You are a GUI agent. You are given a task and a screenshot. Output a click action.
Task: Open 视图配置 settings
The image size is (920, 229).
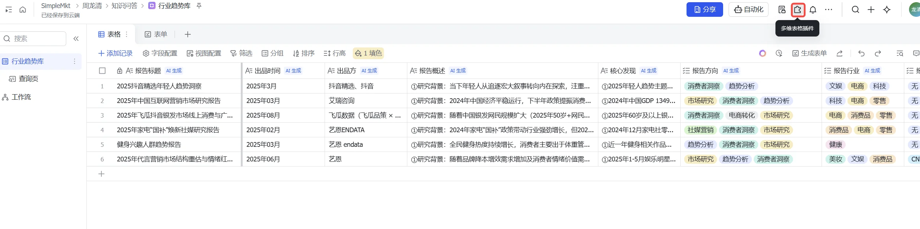204,53
